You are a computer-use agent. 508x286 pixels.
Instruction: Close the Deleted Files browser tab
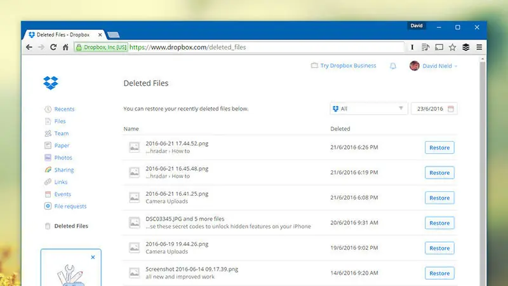[x=100, y=35]
